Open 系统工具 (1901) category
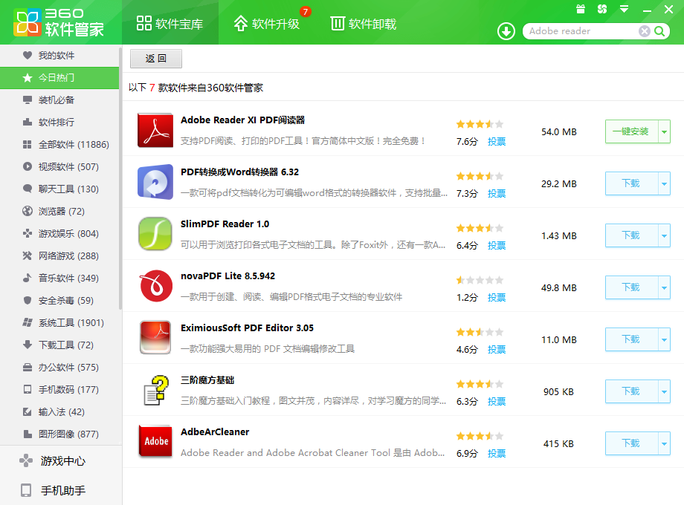The width and height of the screenshot is (684, 505). tap(59, 322)
